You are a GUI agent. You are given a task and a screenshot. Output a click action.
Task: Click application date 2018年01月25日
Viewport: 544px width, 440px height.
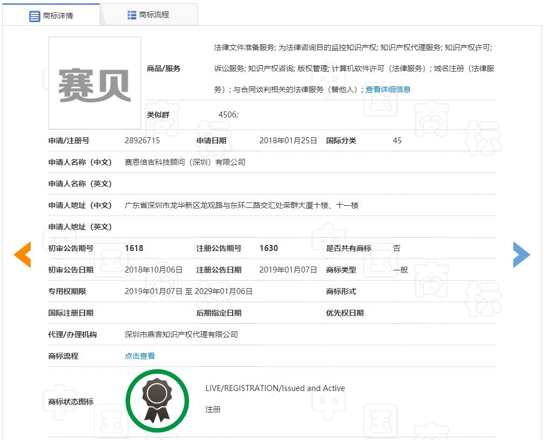point(288,141)
